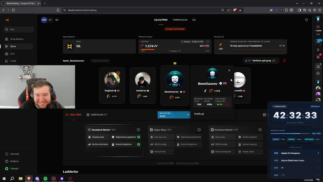323x182 pixels.
Task: Open Brave Leo AI icon
Action: click(309, 10)
